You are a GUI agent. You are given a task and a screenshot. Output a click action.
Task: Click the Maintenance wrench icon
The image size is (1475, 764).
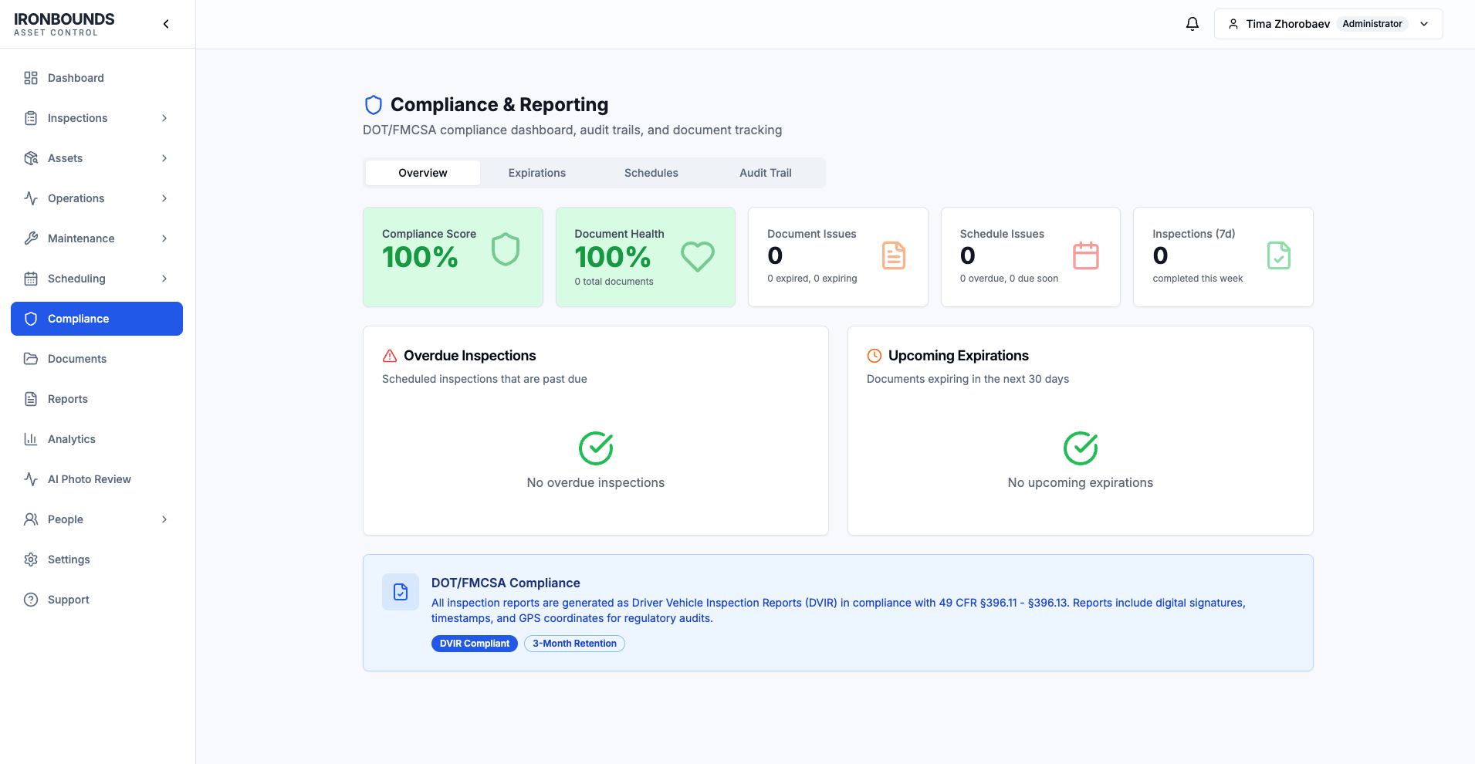[x=31, y=238]
